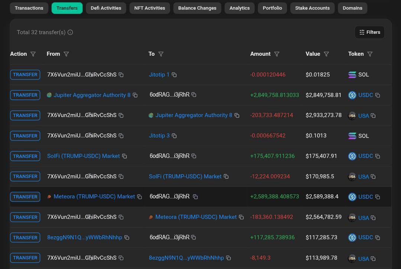Copy 8ezggN9N1Q address in From column
Image resolution: width=401 pixels, height=269 pixels.
tap(127, 237)
